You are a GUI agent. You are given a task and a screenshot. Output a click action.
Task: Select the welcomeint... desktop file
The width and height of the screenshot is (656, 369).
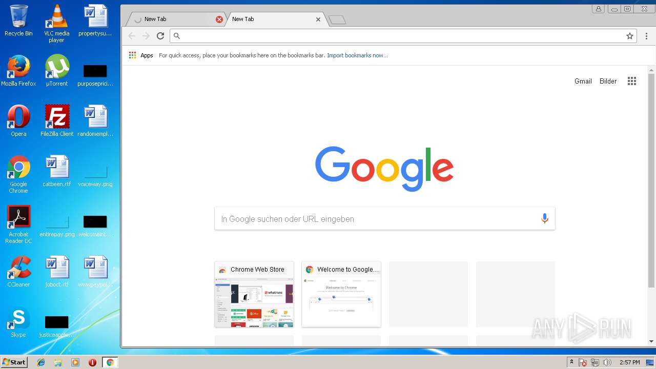pyautogui.click(x=95, y=225)
